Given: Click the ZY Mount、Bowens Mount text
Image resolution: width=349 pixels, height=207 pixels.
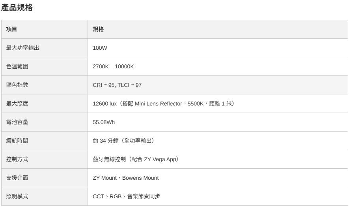Looking at the screenshot, I should [x=125, y=178].
